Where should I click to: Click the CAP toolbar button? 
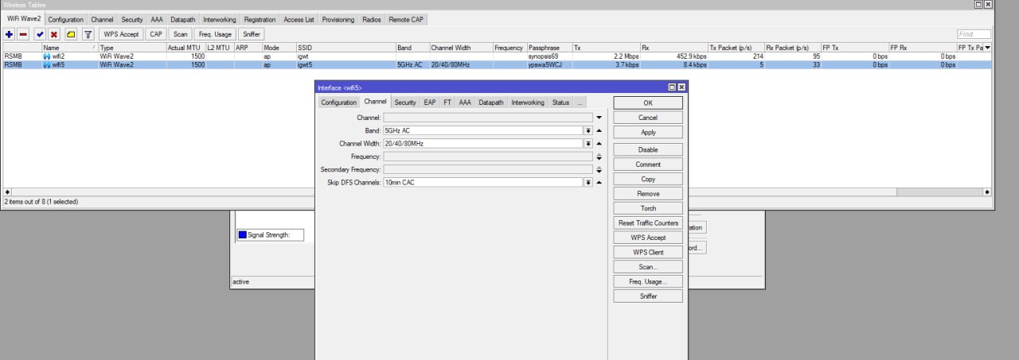point(156,34)
